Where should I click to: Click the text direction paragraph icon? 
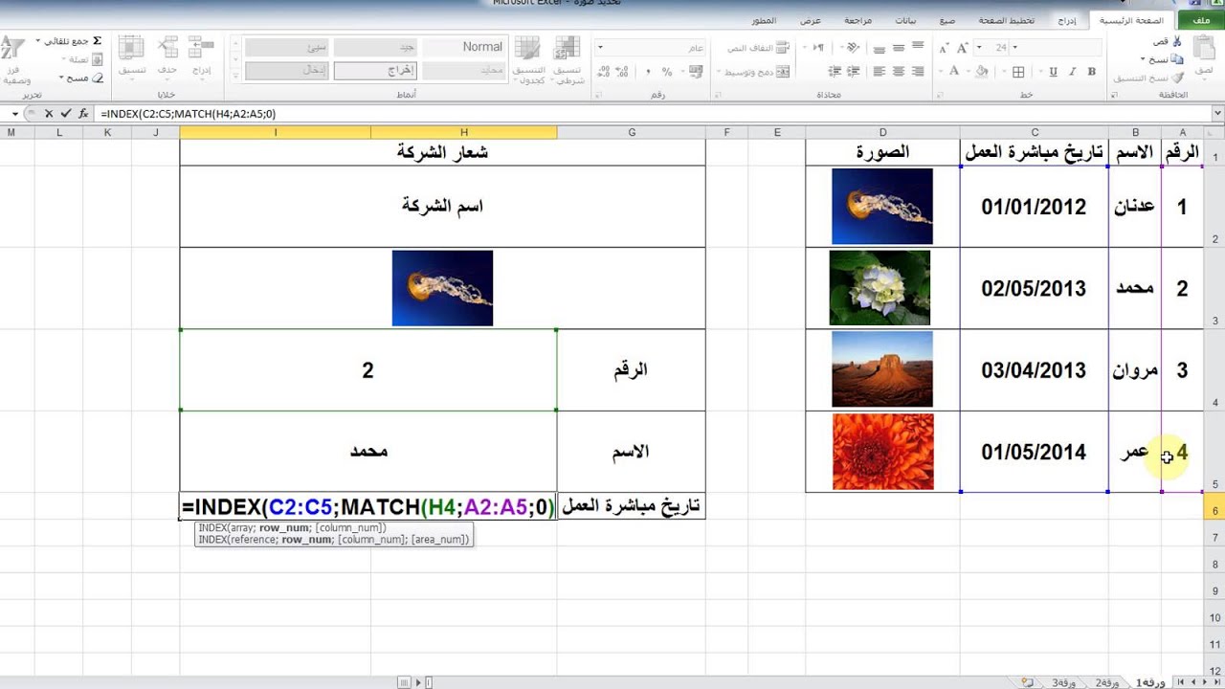pos(818,48)
